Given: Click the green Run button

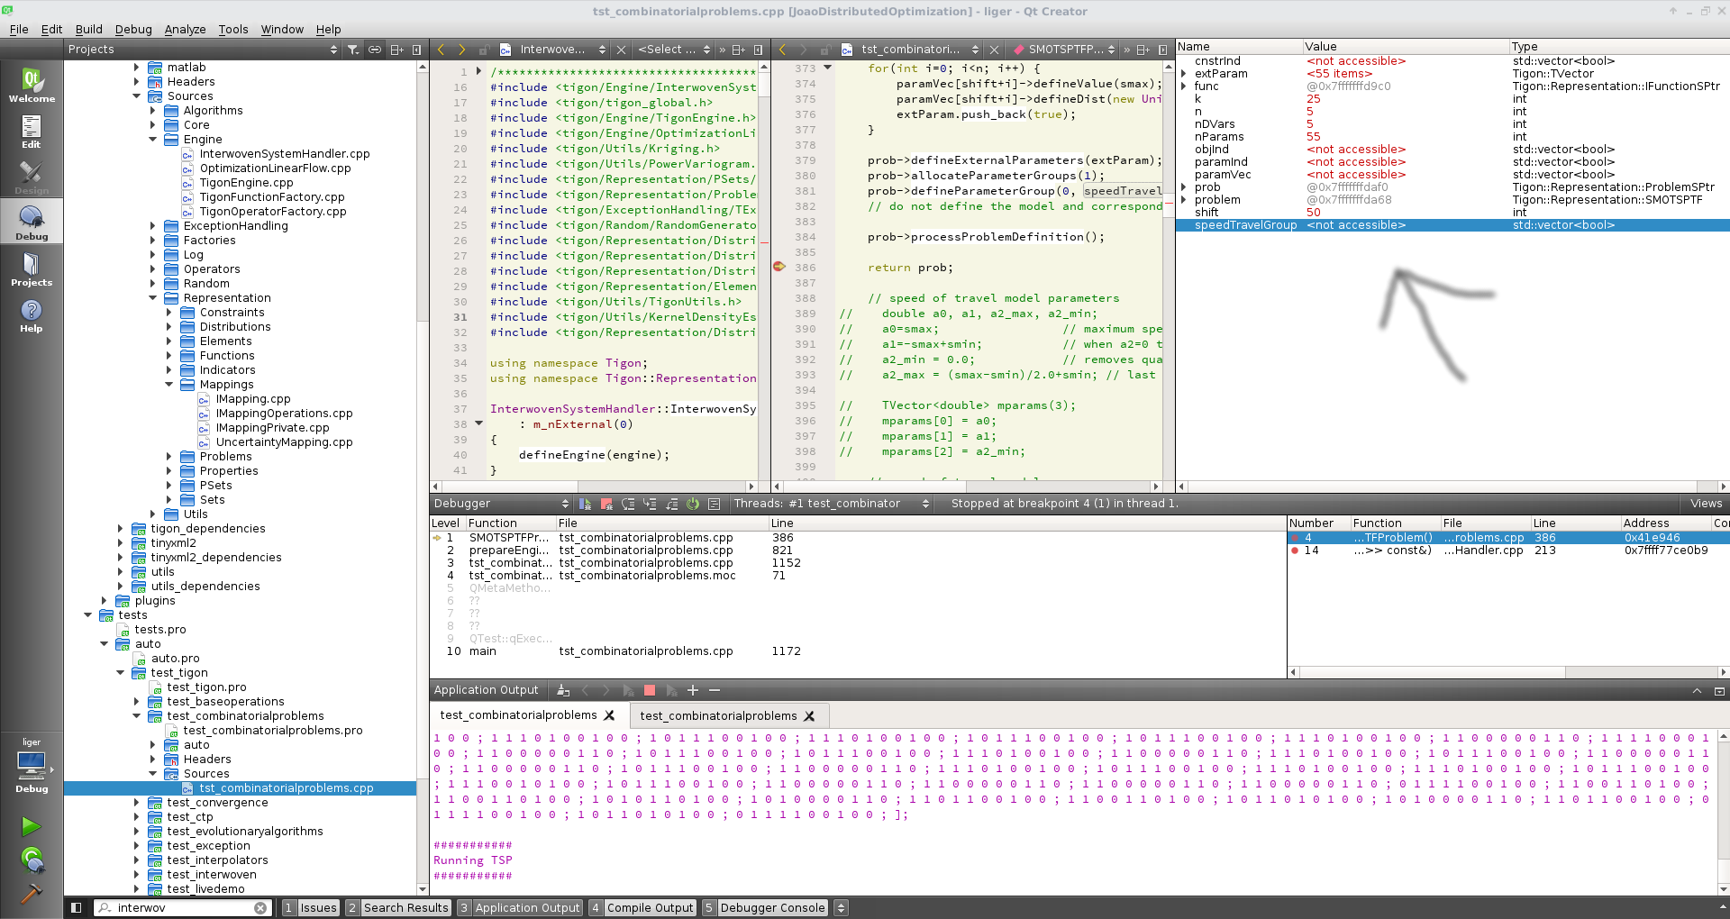Looking at the screenshot, I should 31,826.
